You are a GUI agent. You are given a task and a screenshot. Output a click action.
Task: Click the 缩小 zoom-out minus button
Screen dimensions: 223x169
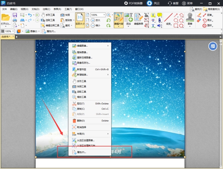96,25
